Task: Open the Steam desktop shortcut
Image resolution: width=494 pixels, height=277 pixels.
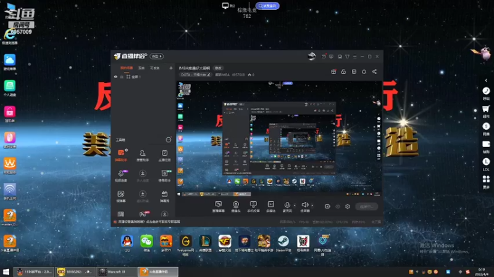Action: pos(283,243)
